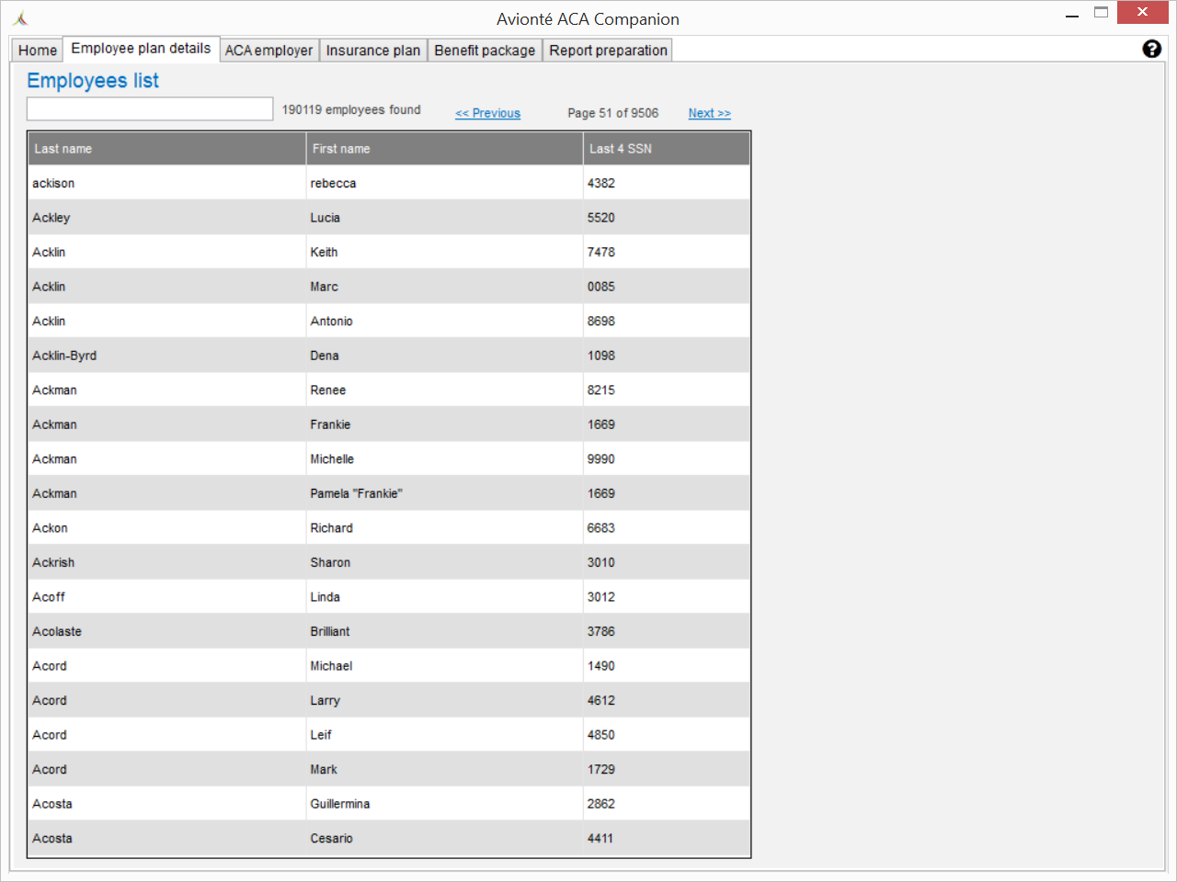Screen dimensions: 1177x882
Task: Click first name Dena
Action: [x=325, y=356]
